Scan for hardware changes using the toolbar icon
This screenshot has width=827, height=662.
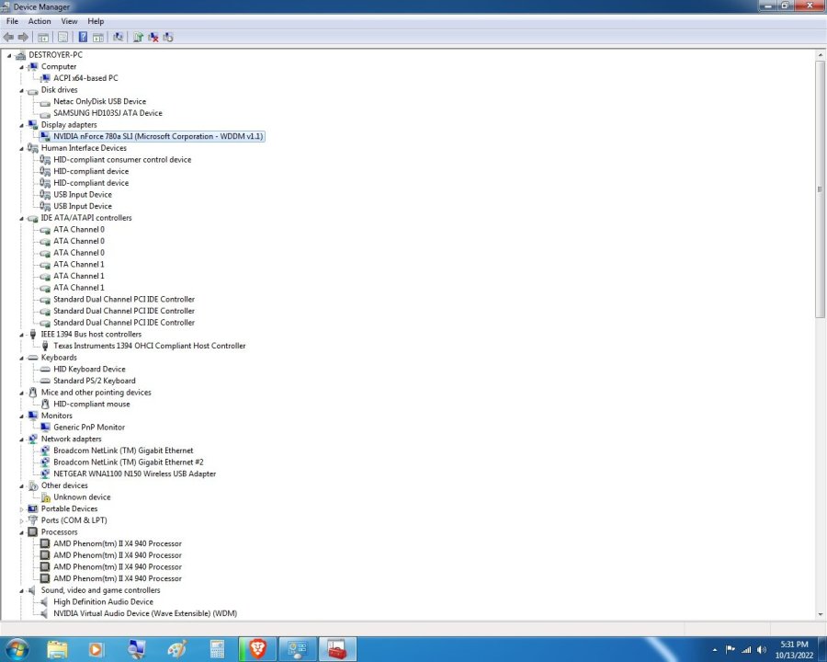[118, 37]
